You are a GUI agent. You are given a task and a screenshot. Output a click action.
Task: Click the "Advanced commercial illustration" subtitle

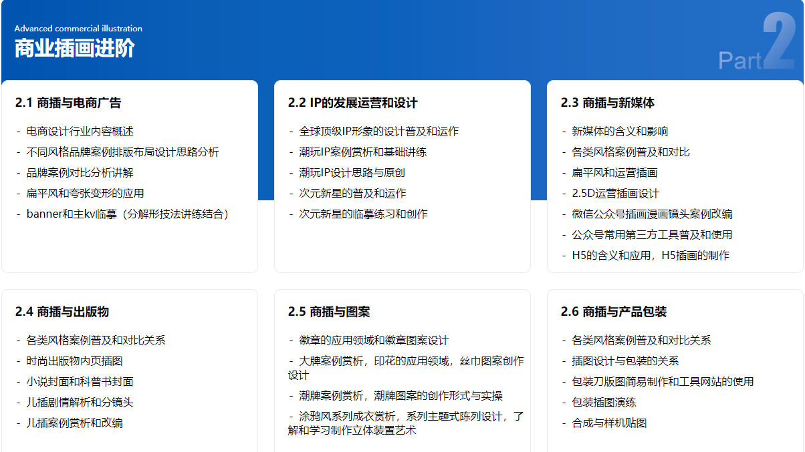click(78, 29)
